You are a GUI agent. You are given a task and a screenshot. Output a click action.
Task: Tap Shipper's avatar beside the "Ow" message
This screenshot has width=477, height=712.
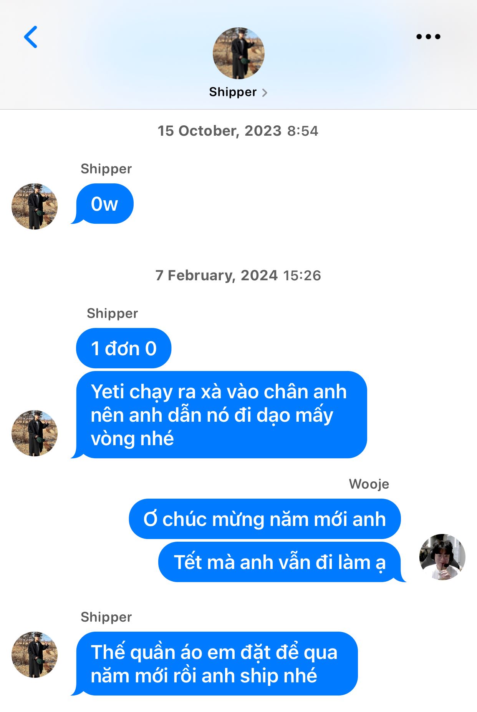tap(35, 206)
